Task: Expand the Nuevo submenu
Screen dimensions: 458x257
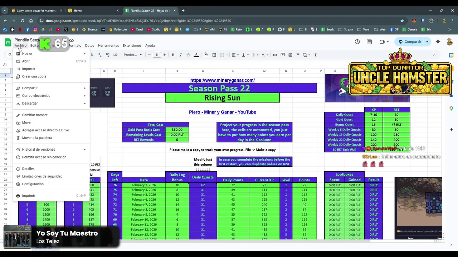Action: click(51, 54)
